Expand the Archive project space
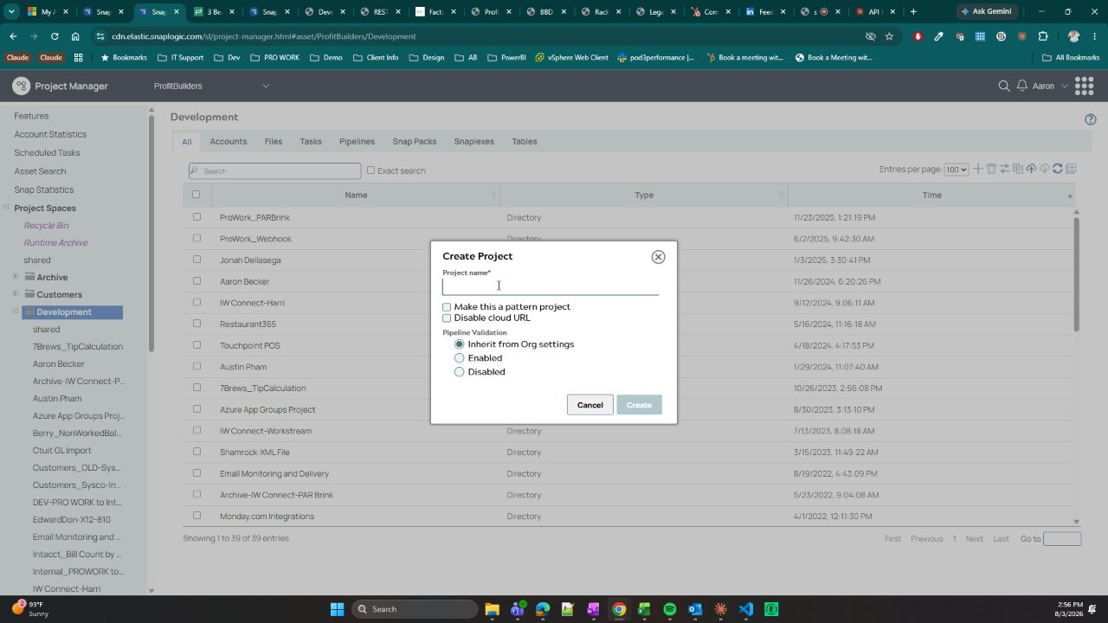The height and width of the screenshot is (623, 1108). click(x=16, y=277)
